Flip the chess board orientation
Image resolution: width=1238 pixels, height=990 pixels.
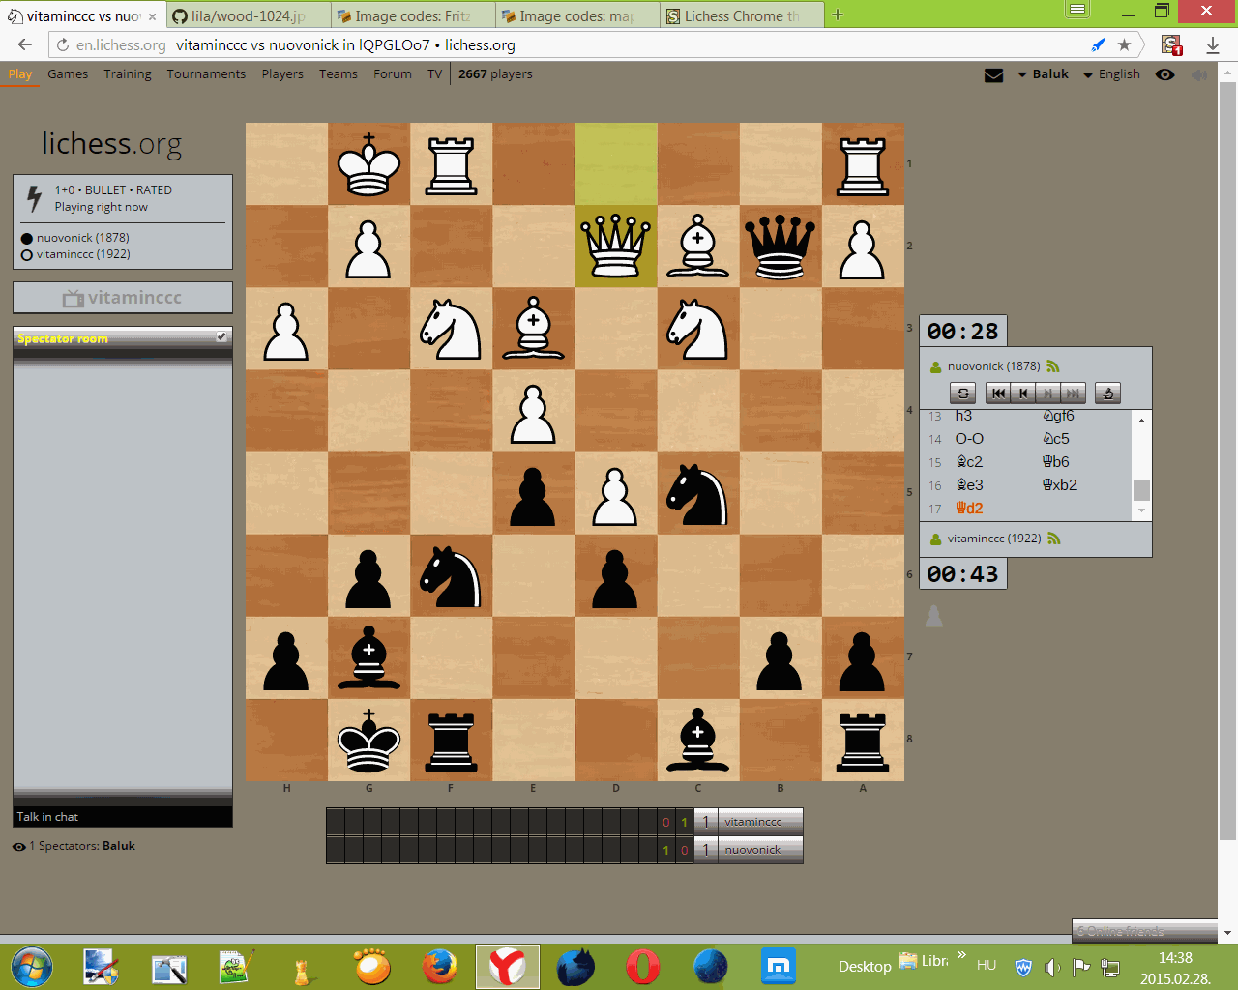[962, 393]
